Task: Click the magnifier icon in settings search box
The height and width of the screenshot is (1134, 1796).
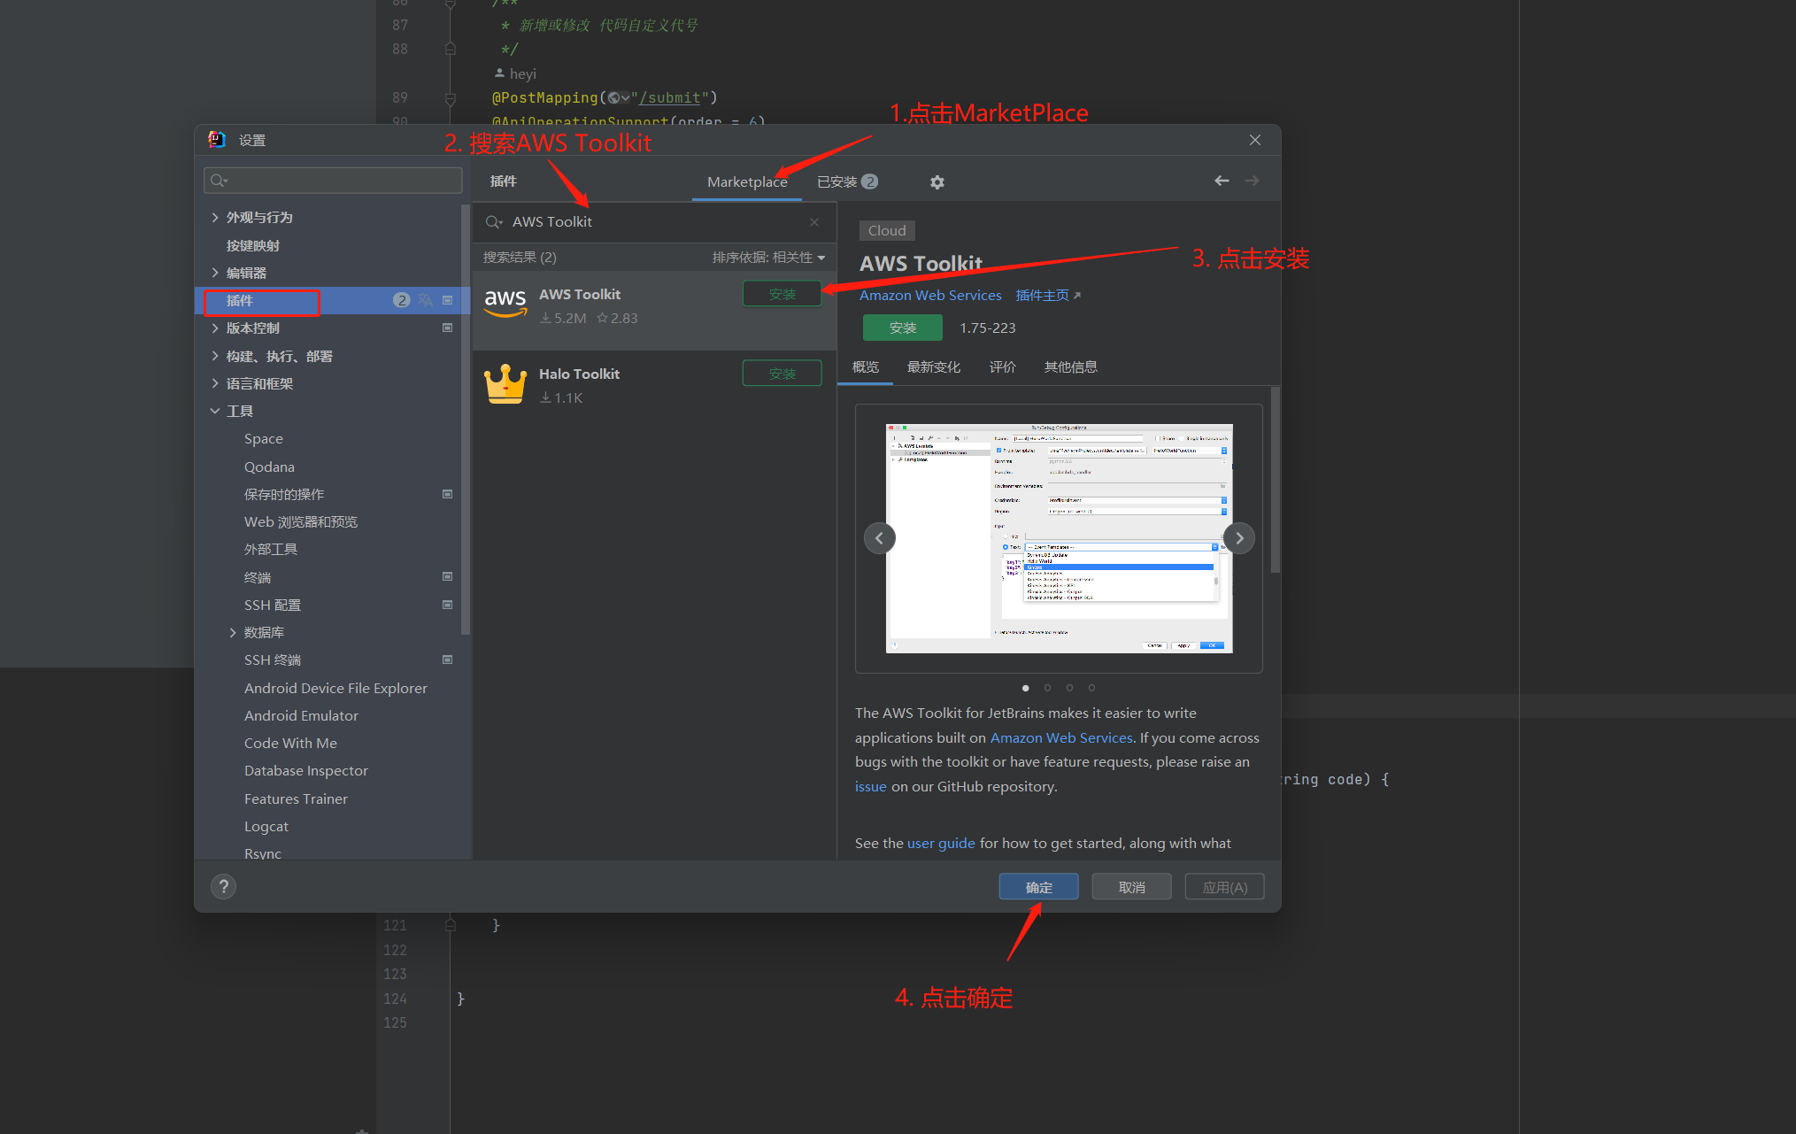Action: [219, 180]
